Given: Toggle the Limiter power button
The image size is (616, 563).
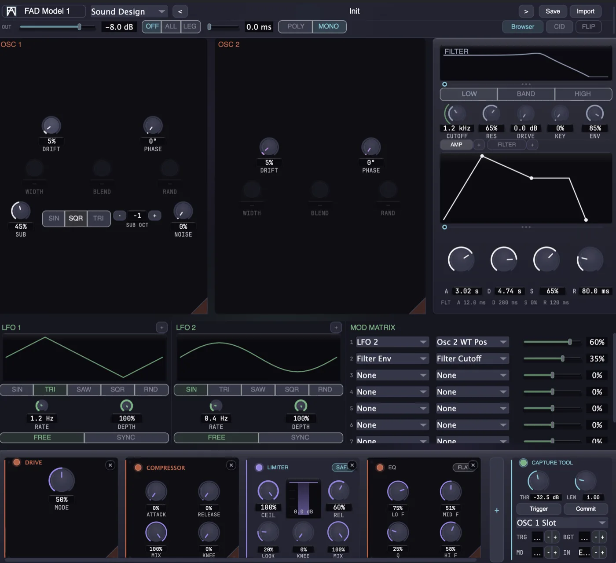Looking at the screenshot, I should (x=259, y=468).
